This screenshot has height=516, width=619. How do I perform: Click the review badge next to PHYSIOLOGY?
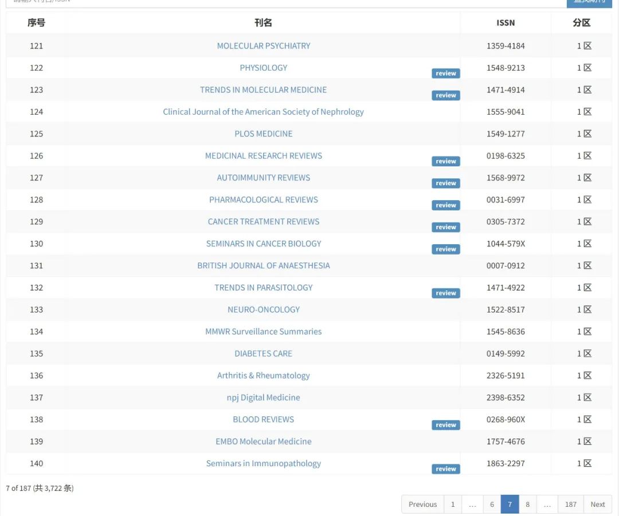click(445, 73)
